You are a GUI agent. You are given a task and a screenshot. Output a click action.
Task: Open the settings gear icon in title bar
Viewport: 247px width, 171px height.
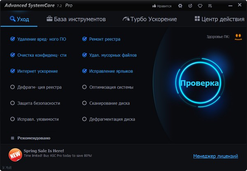(180, 6)
